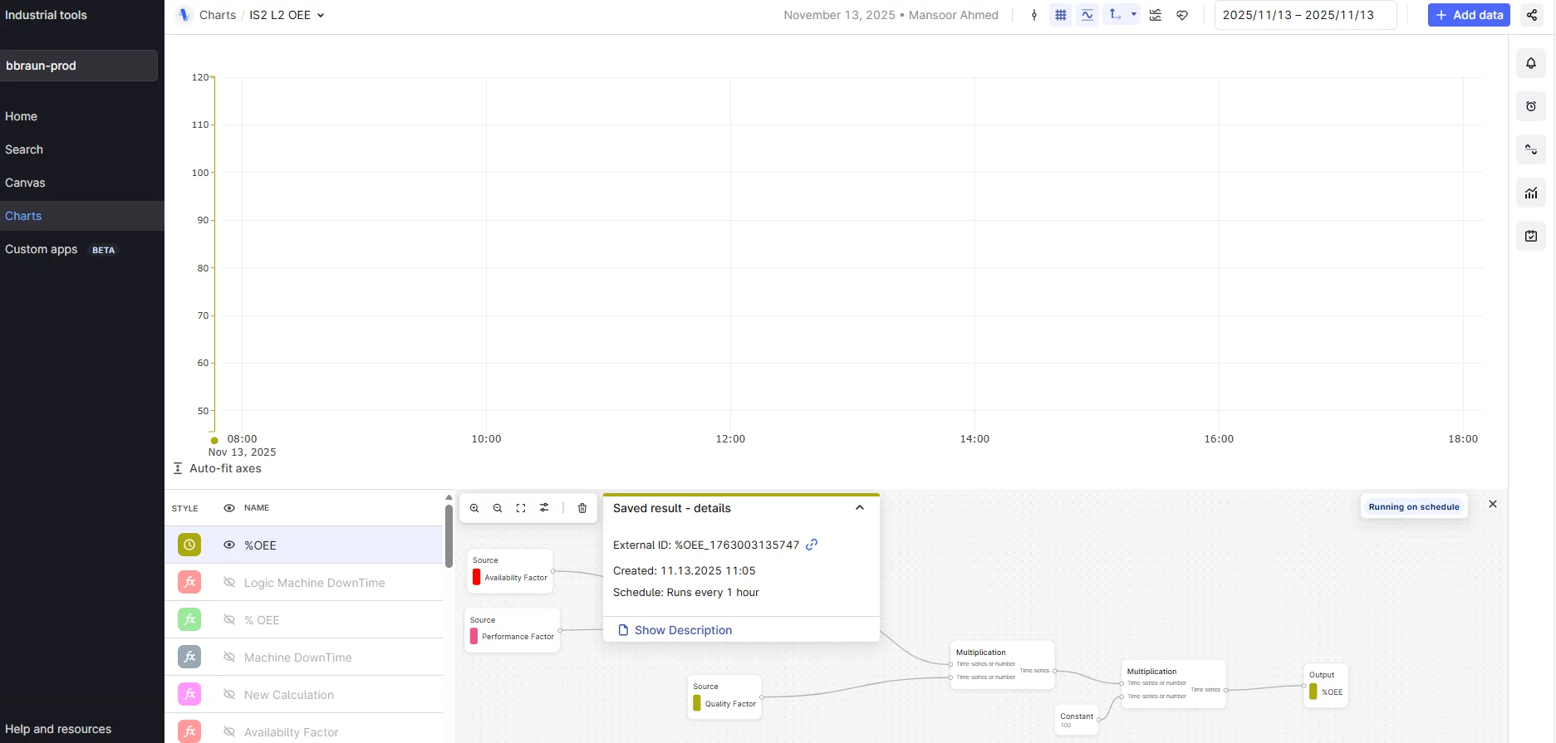1556x743 pixels.
Task: Show the Logic Machine DownTime series
Action: (229, 582)
